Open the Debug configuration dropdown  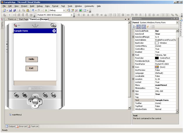click(x=64, y=10)
